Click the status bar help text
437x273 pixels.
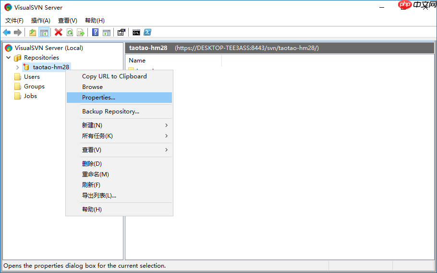pos(85,266)
